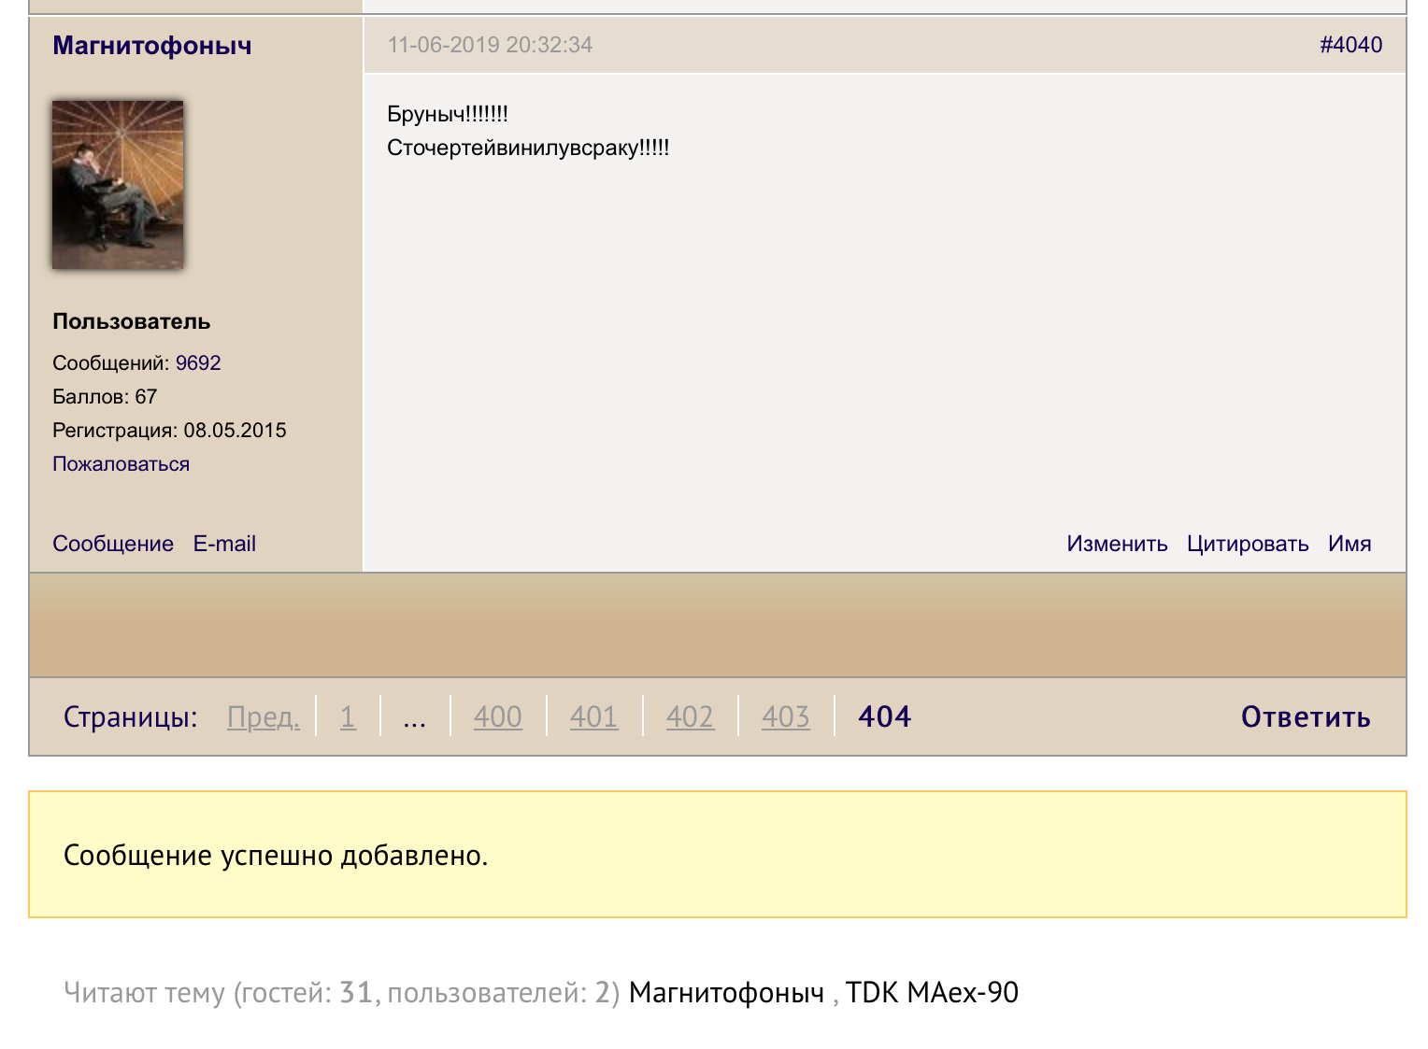The height and width of the screenshot is (1049, 1428).
Task: Navigate to page 402
Action: click(690, 716)
